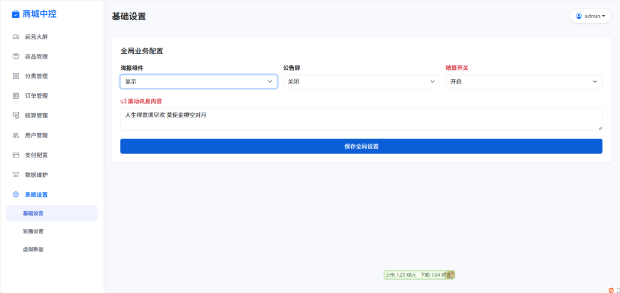Open the 结算开关 dropdown showing 开启
This screenshot has height=293, width=620.
(524, 82)
